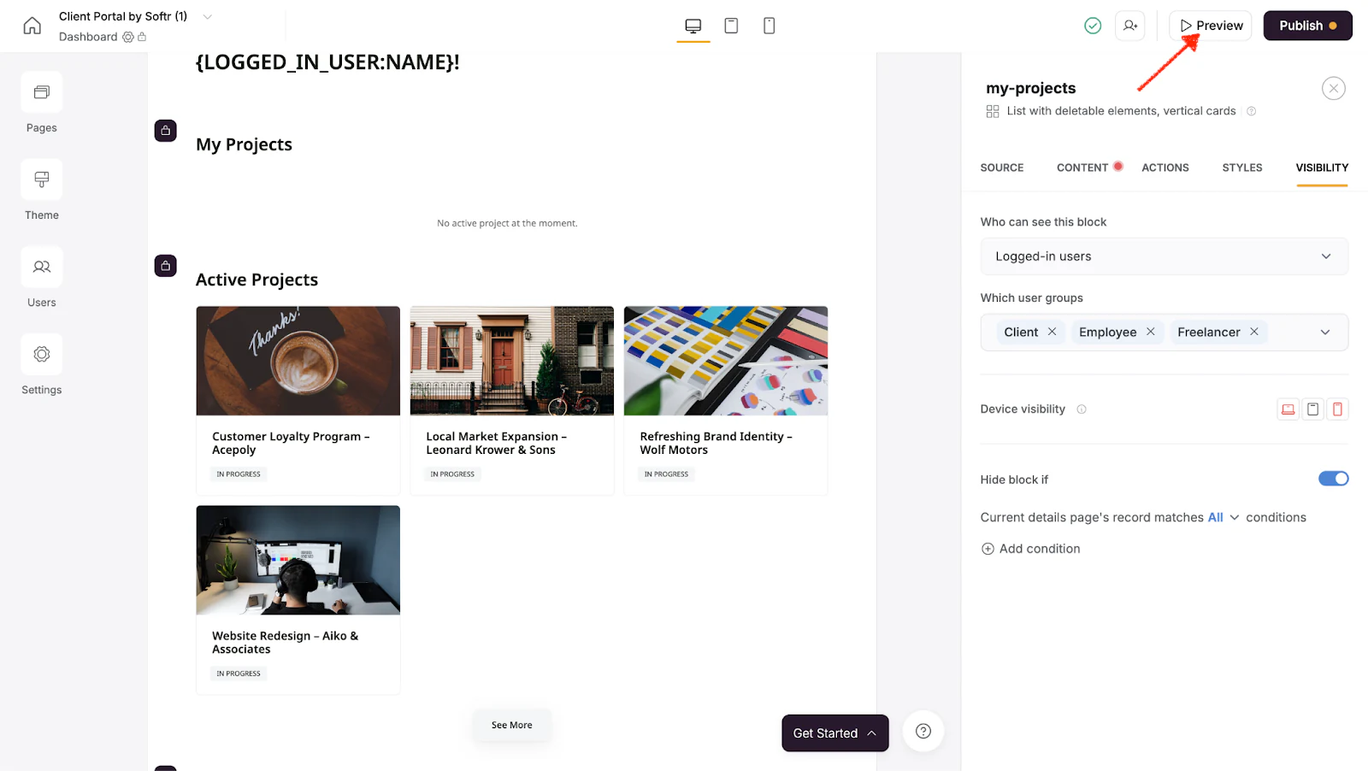Switch to the CONTENT tab
1368x771 pixels.
pyautogui.click(x=1082, y=168)
